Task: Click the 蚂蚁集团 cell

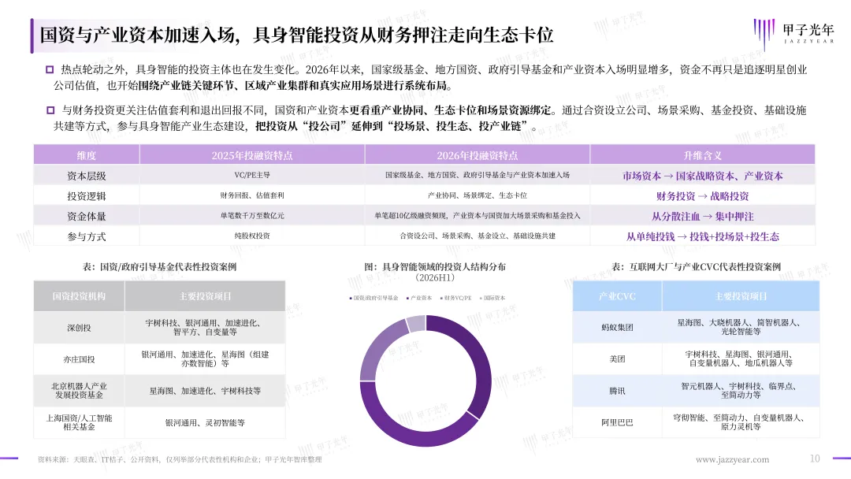Action: click(617, 327)
